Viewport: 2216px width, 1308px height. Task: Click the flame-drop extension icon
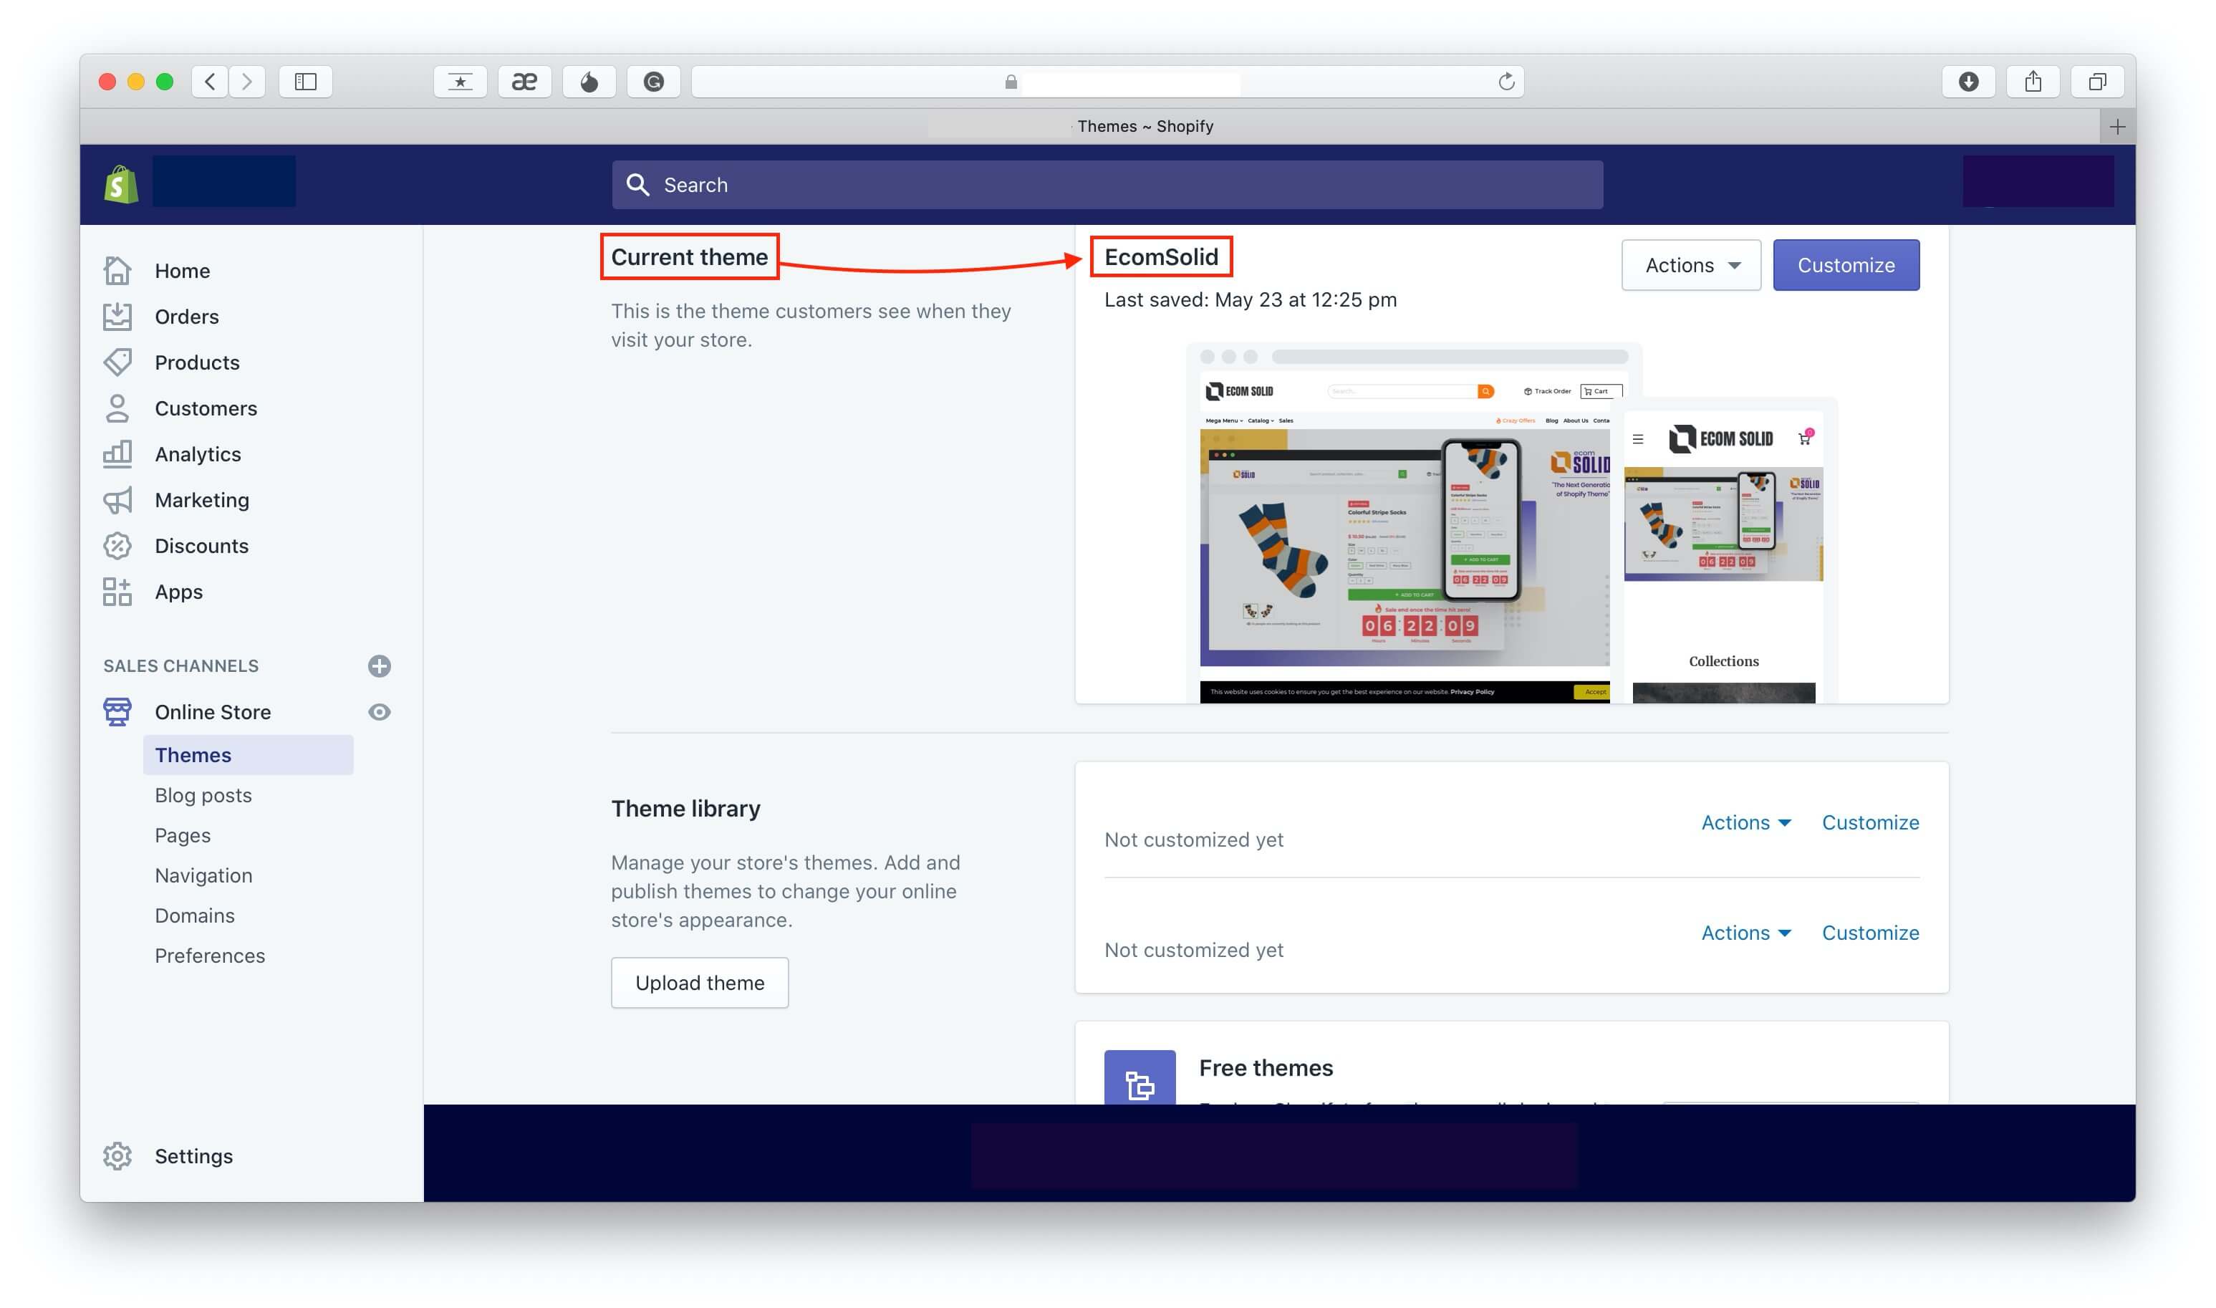[589, 82]
